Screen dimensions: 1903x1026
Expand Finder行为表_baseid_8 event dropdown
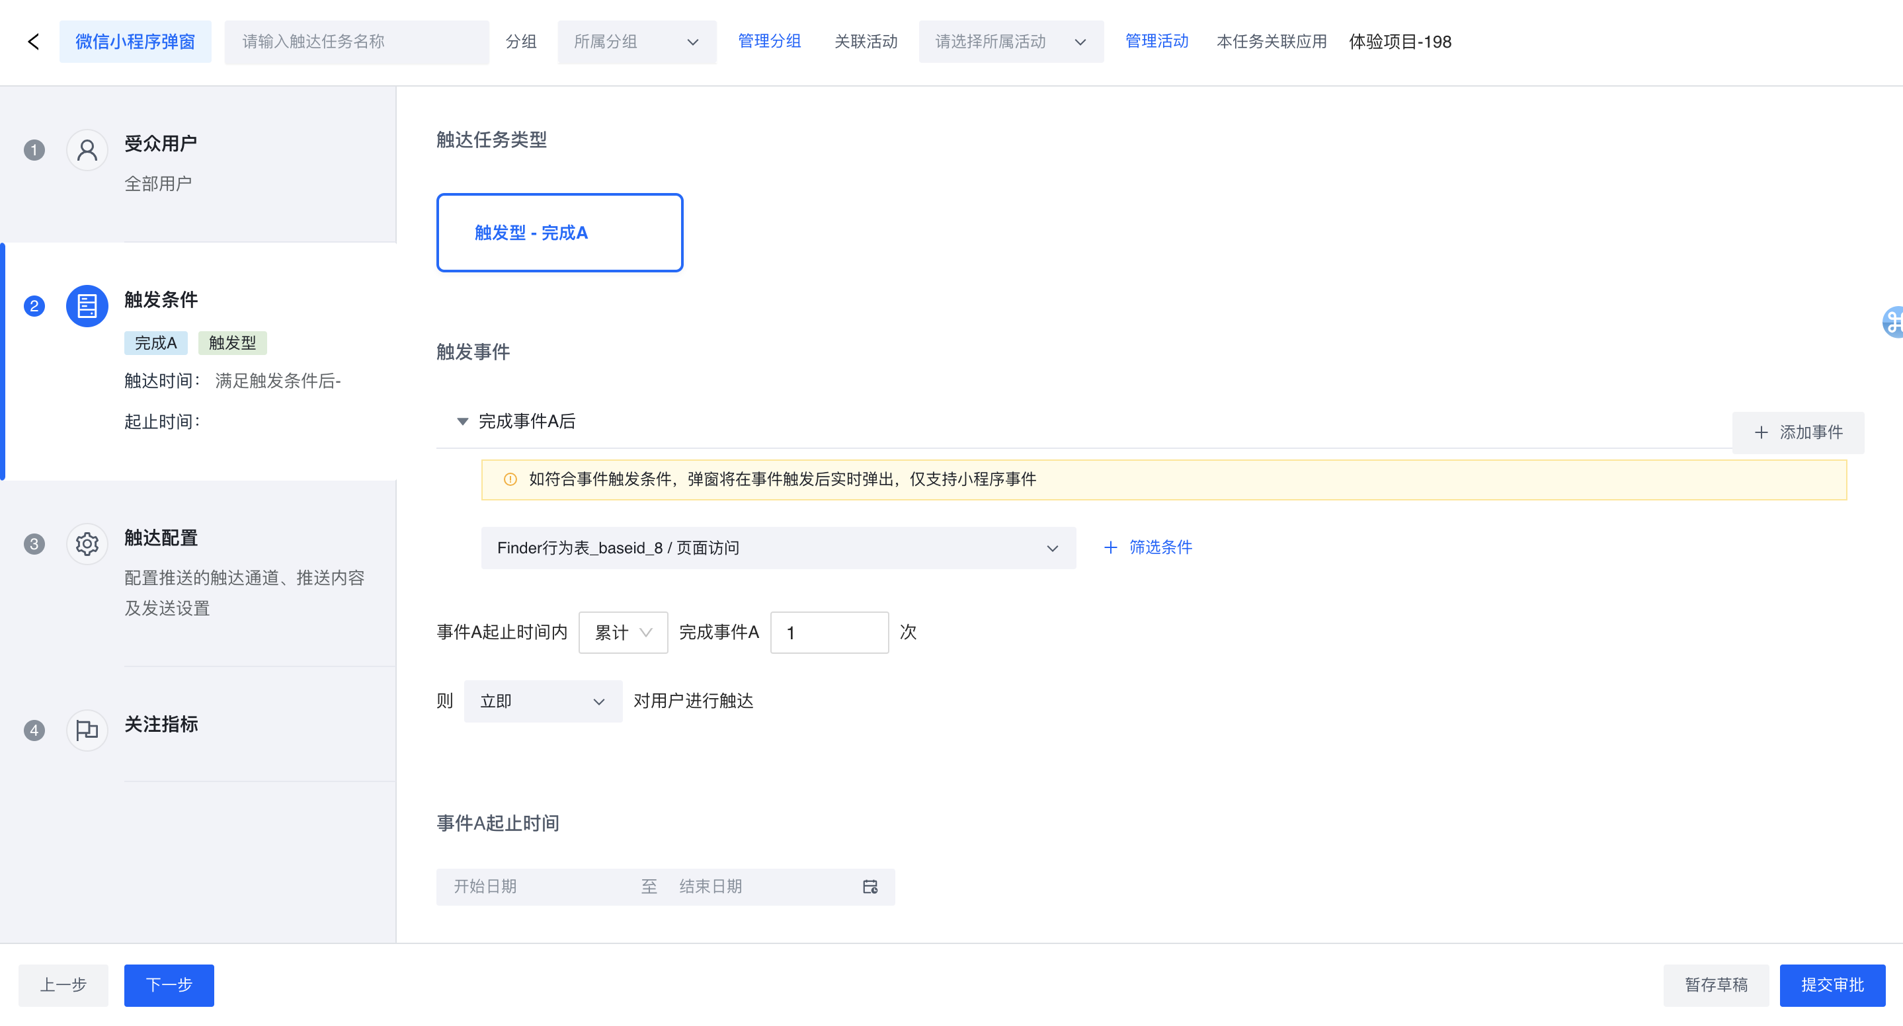click(x=777, y=548)
